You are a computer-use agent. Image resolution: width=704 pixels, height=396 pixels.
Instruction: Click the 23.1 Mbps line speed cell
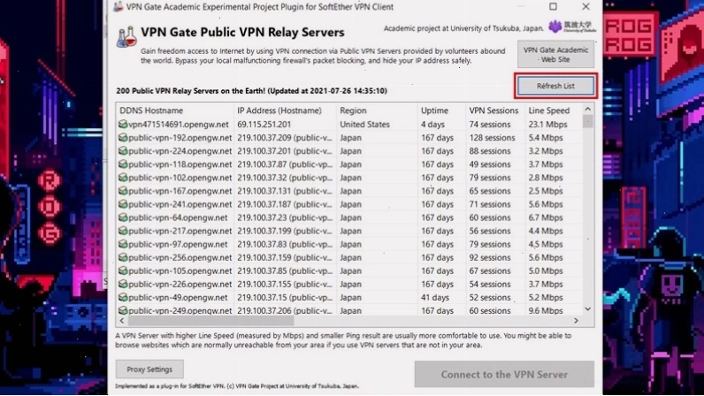click(547, 124)
